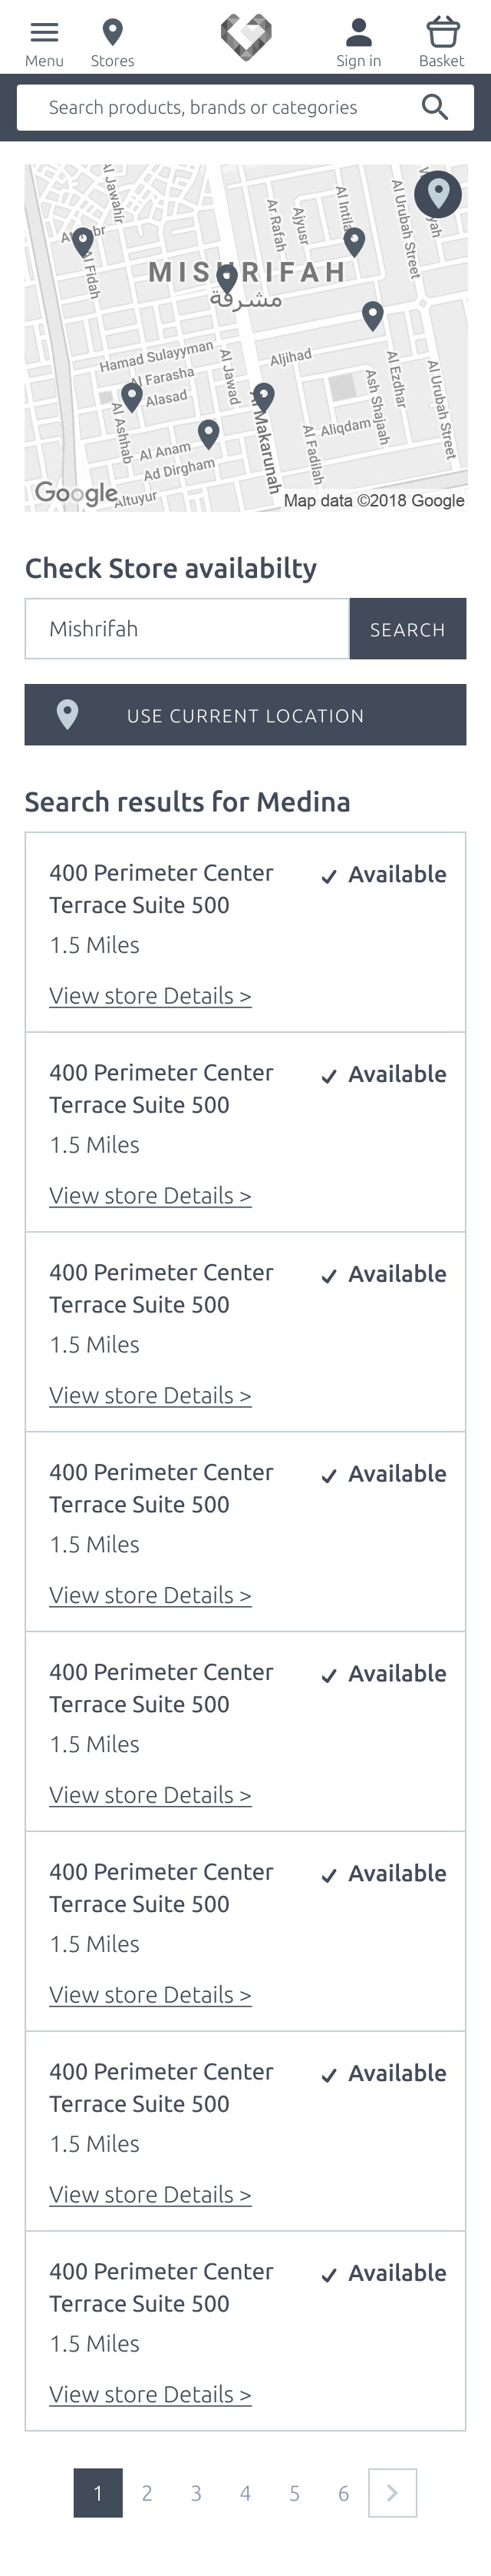This screenshot has width=491, height=2576.
Task: Click the heart logo in header
Action: [x=245, y=37]
